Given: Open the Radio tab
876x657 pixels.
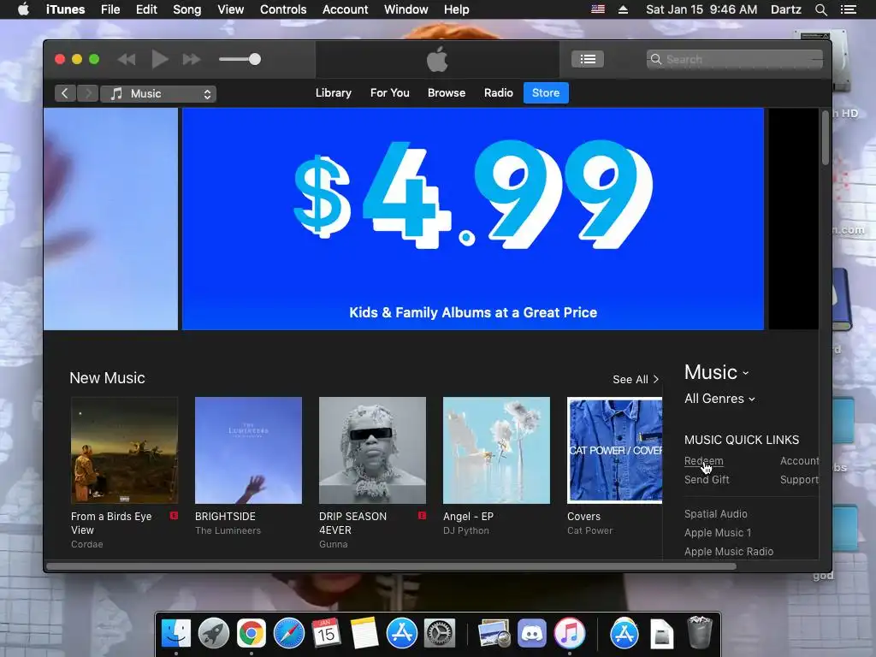Looking at the screenshot, I should [499, 92].
